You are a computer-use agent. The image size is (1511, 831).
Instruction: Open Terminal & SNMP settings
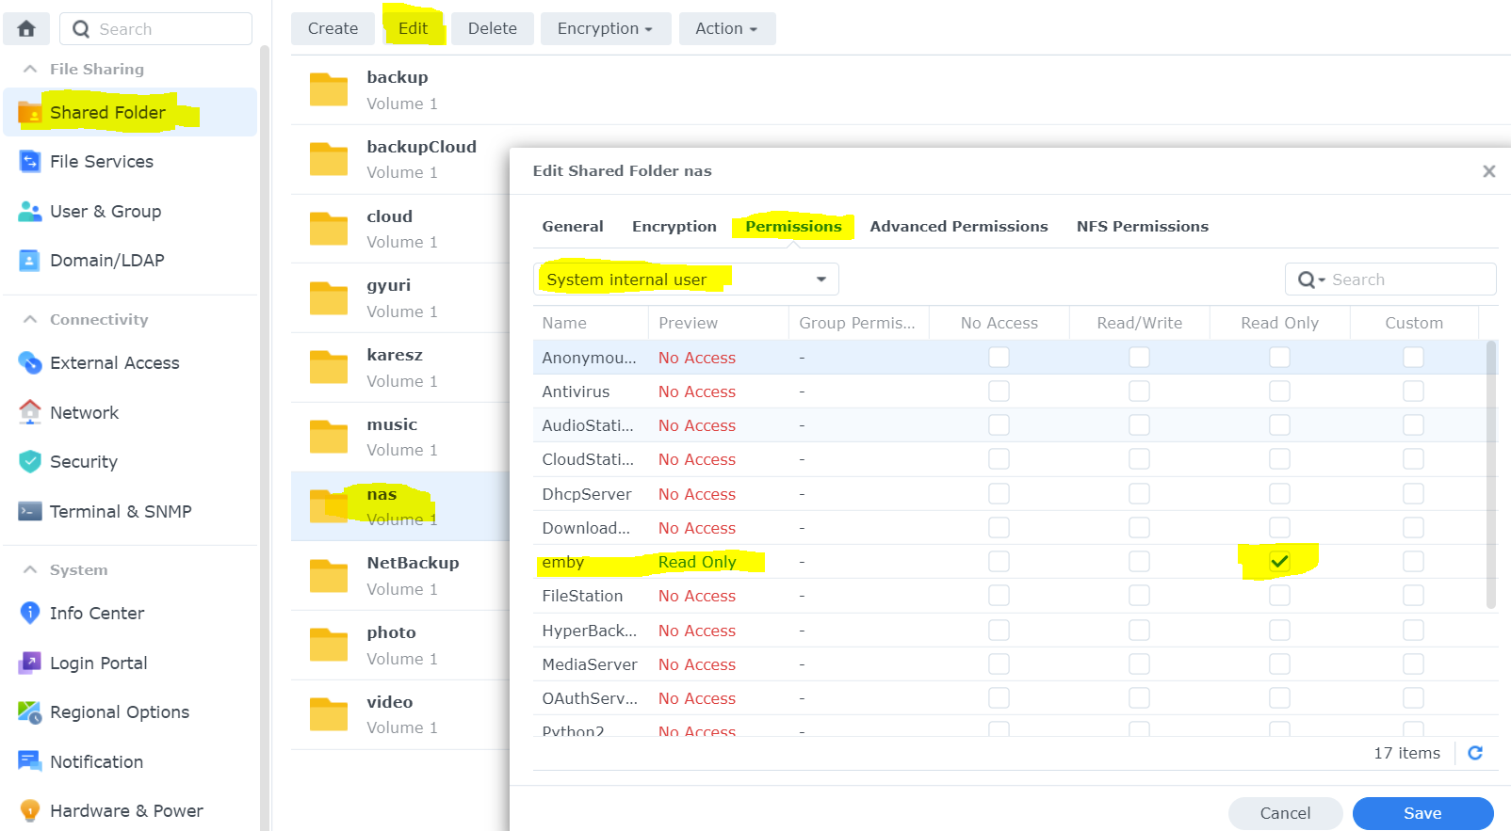tap(130, 512)
